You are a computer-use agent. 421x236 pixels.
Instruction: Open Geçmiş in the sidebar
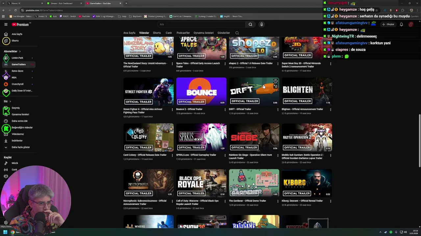(x=18, y=108)
